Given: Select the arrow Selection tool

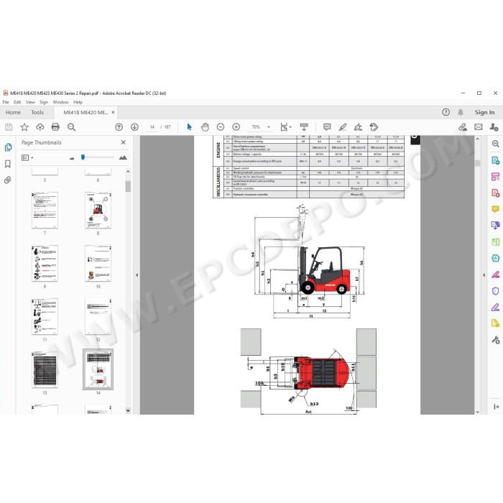Looking at the screenshot, I should click(x=189, y=127).
